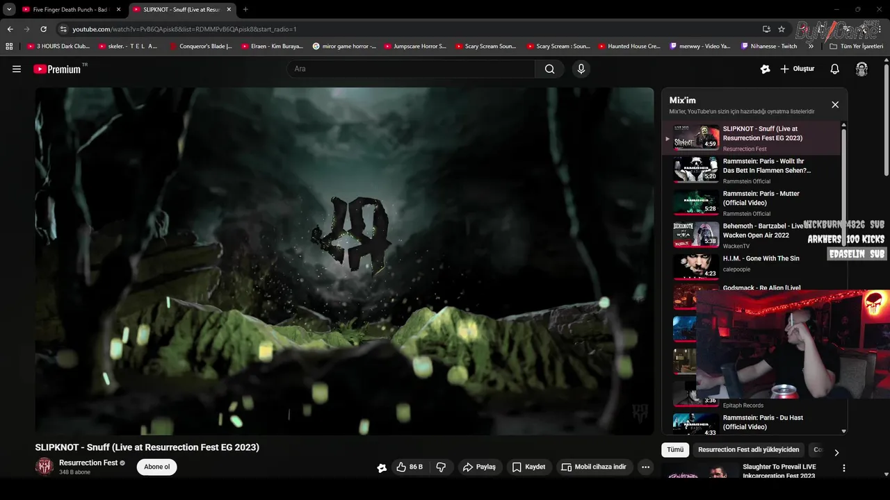Start voice search with microphone icon
This screenshot has height=500, width=890.
[581, 69]
